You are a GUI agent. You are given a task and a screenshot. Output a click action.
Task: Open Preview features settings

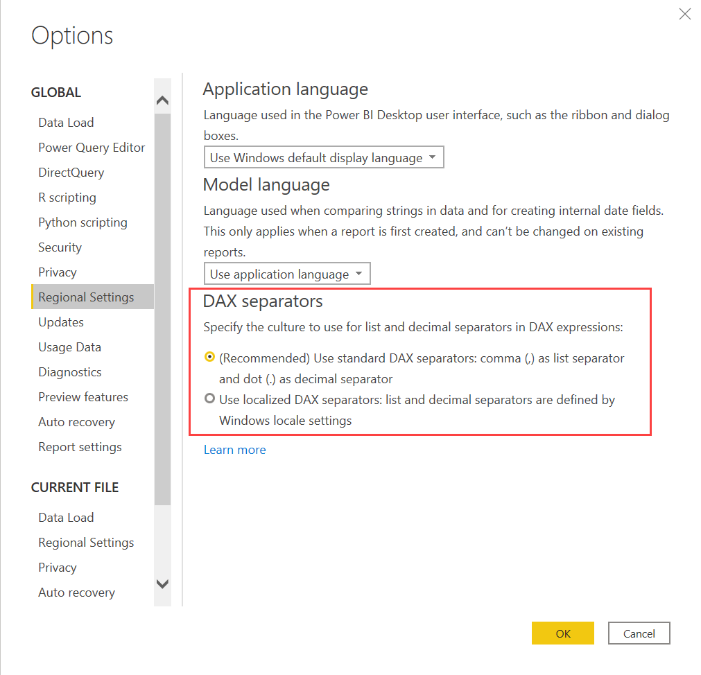(83, 396)
